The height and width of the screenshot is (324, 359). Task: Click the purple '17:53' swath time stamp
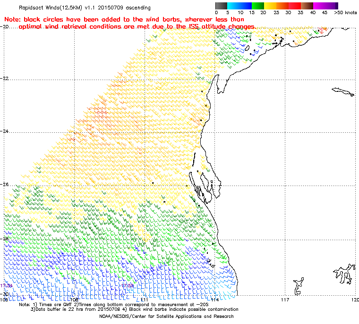pyautogui.click(x=128, y=286)
